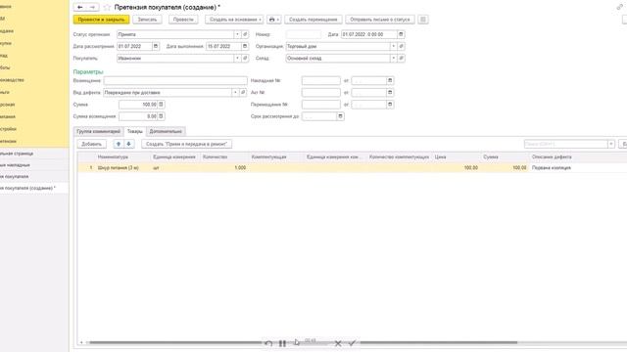
Task: Click the 'Номенклатура' column header
Action: [123, 157]
